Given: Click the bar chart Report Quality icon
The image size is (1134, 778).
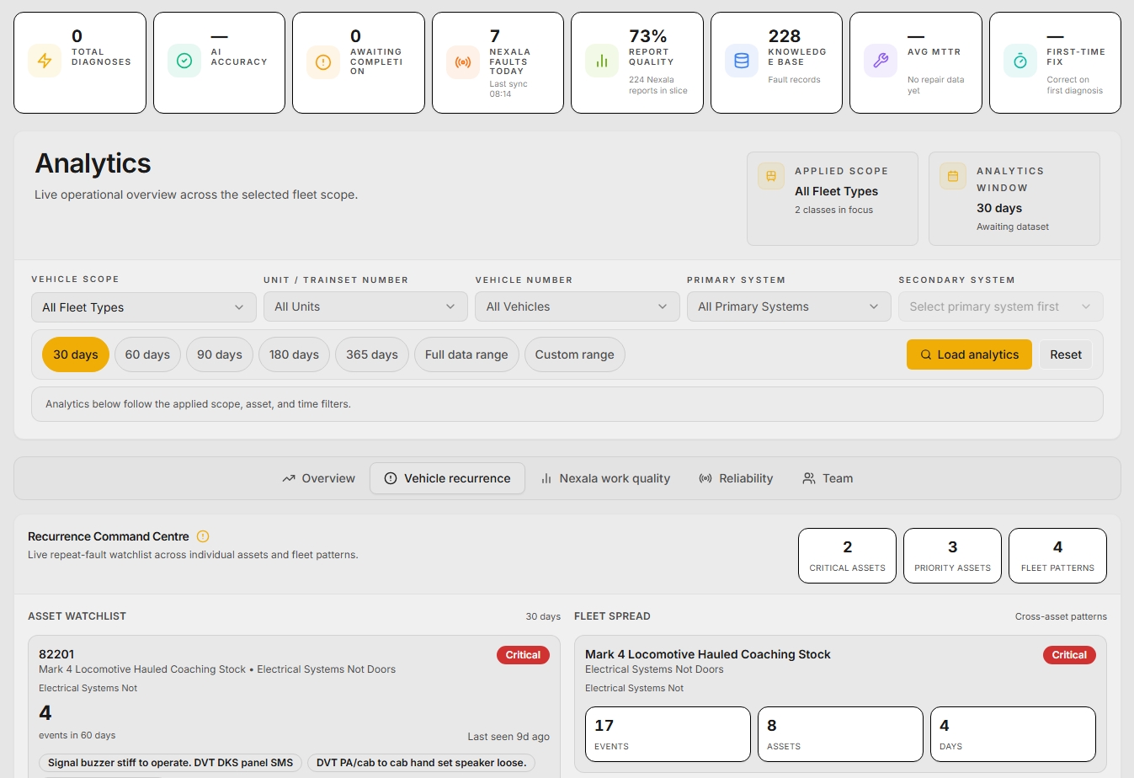Looking at the screenshot, I should click(x=602, y=61).
